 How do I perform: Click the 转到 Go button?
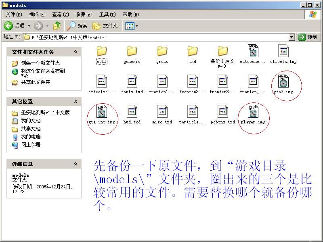pyautogui.click(x=308, y=37)
